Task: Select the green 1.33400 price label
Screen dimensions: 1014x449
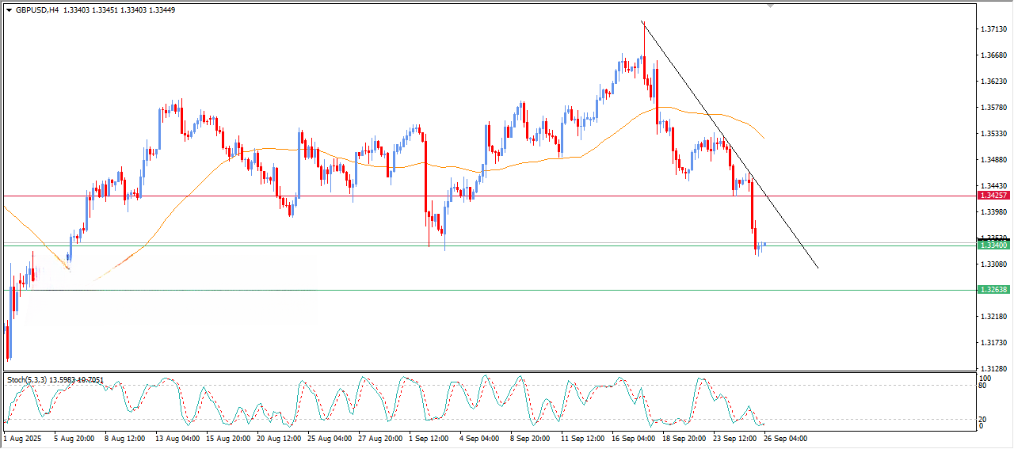Action: (x=993, y=245)
